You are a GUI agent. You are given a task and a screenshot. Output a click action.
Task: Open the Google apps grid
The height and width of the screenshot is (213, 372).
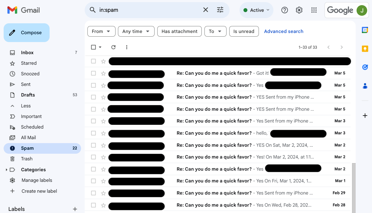point(314,10)
